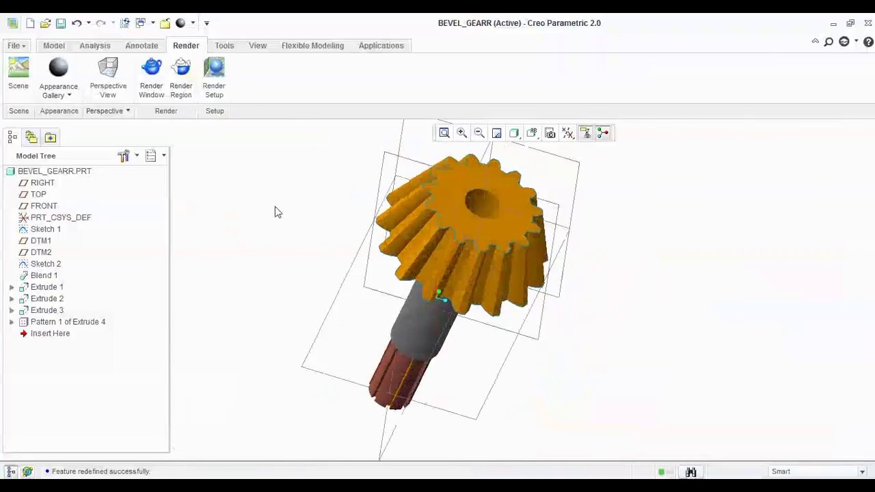
Task: Open the Folder Browser tab
Action: 31,137
